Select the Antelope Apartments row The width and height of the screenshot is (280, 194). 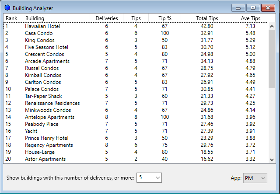(x=136, y=117)
